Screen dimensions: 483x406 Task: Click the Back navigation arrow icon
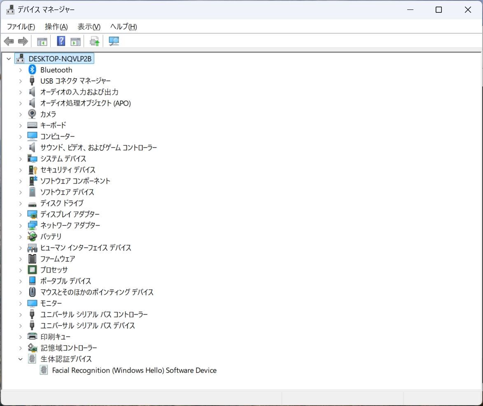pyautogui.click(x=9, y=41)
